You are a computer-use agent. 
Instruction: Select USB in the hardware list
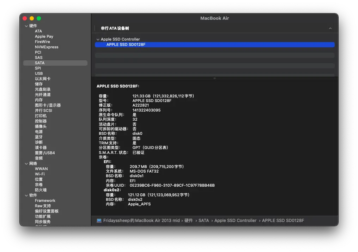[39, 74]
